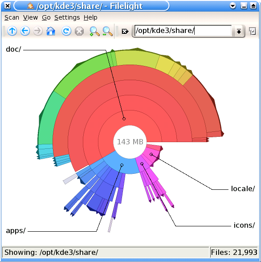Go to the Home folder icon
The height and width of the screenshot is (262, 261).
click(x=51, y=31)
